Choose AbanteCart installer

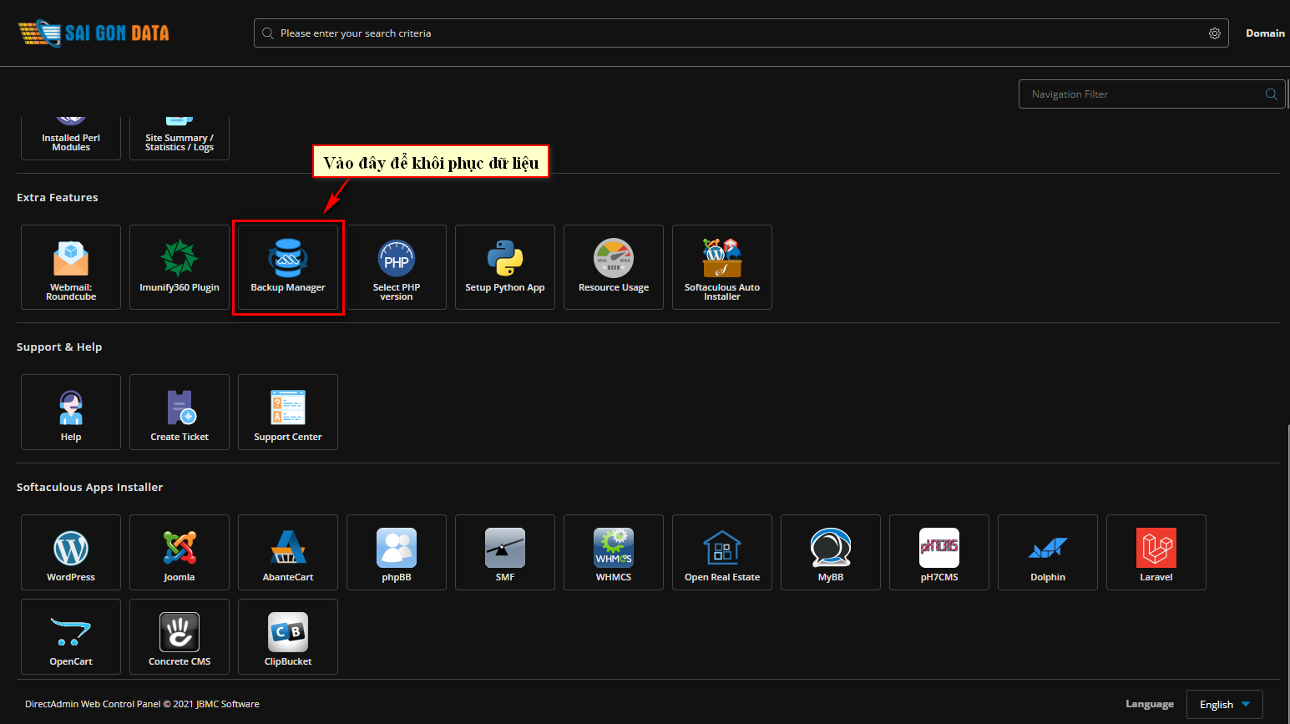point(288,552)
